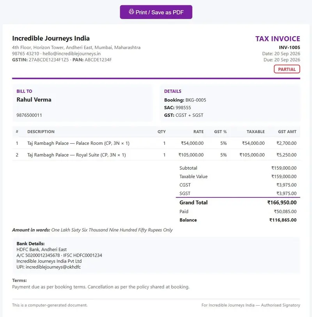Viewport: 312px width, 317px height.
Task: Click the Amount in words line
Action: 92,230
